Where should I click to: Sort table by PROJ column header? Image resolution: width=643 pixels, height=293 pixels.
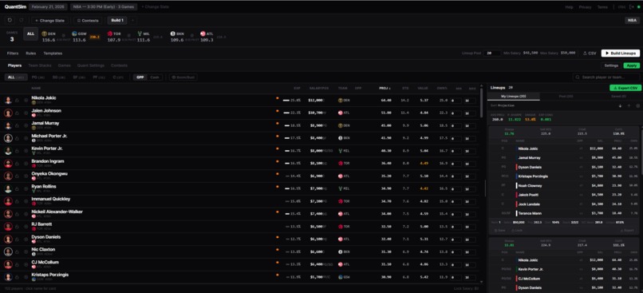pyautogui.click(x=385, y=89)
